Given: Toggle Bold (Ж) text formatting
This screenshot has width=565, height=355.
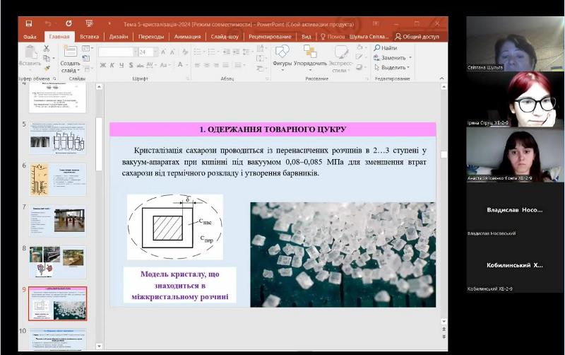Looking at the screenshot, I should click(x=102, y=65).
